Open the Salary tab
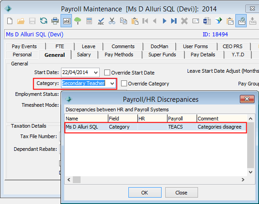The height and width of the screenshot is (204, 259). pos(84,55)
